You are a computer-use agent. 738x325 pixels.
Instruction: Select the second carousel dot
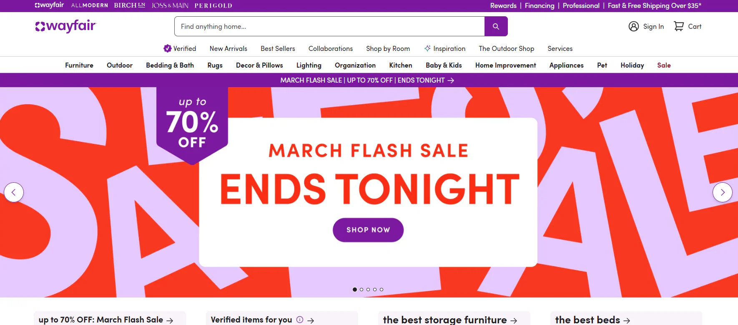pyautogui.click(x=361, y=289)
